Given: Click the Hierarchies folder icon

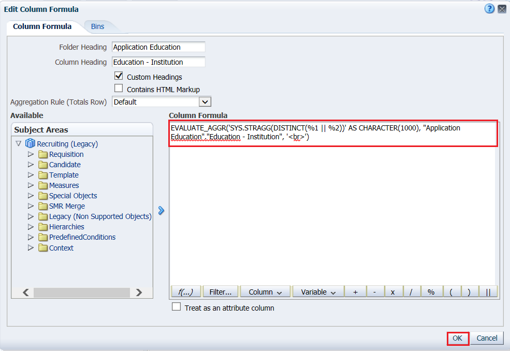Looking at the screenshot, I should (x=43, y=227).
